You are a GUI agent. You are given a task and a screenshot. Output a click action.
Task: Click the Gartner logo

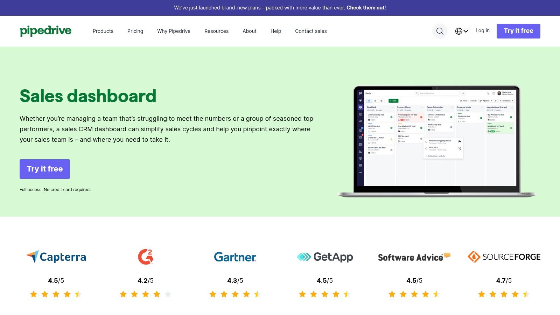pos(235,257)
